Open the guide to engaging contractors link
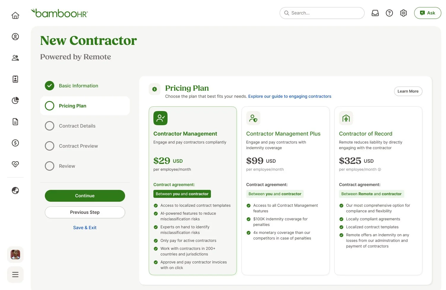 [x=290, y=96]
